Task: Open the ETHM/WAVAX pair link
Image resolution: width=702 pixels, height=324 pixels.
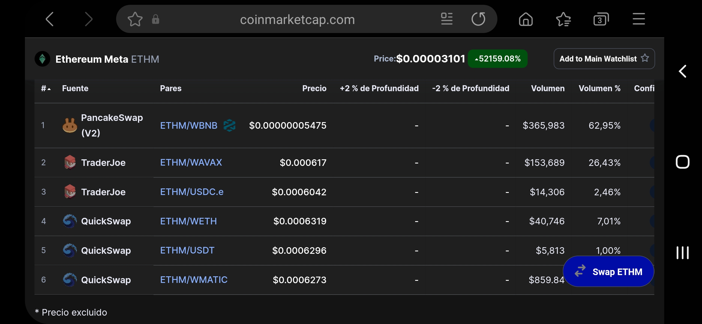Action: (191, 162)
